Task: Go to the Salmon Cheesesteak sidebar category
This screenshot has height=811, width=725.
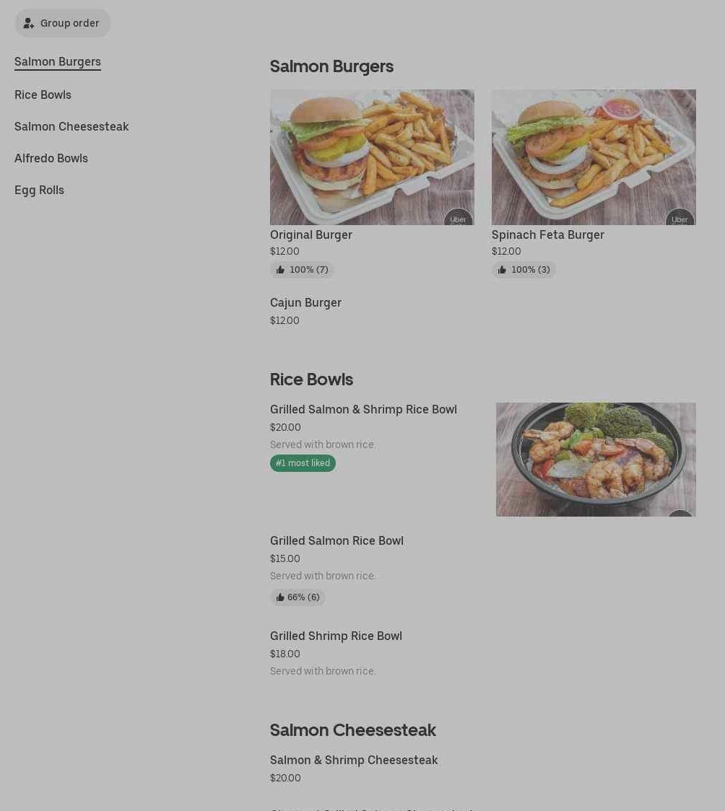Action: 71,127
